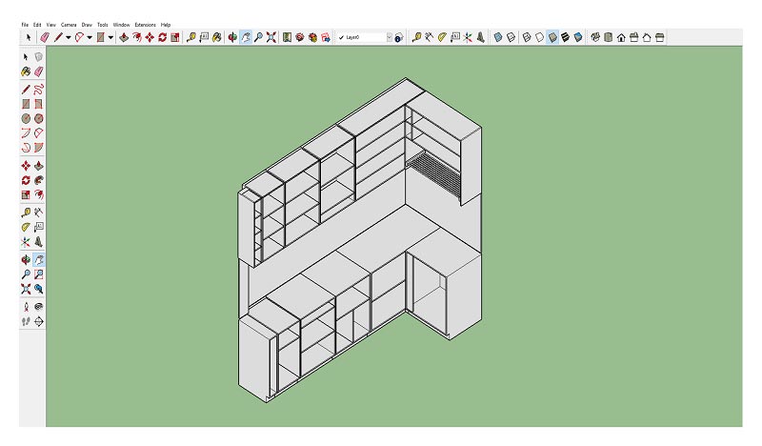Image resolution: width=762 pixels, height=446 pixels.
Task: Switch to Hidden Line face style
Action: (539, 37)
